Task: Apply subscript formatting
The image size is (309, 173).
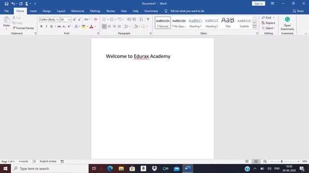Action: point(64,26)
